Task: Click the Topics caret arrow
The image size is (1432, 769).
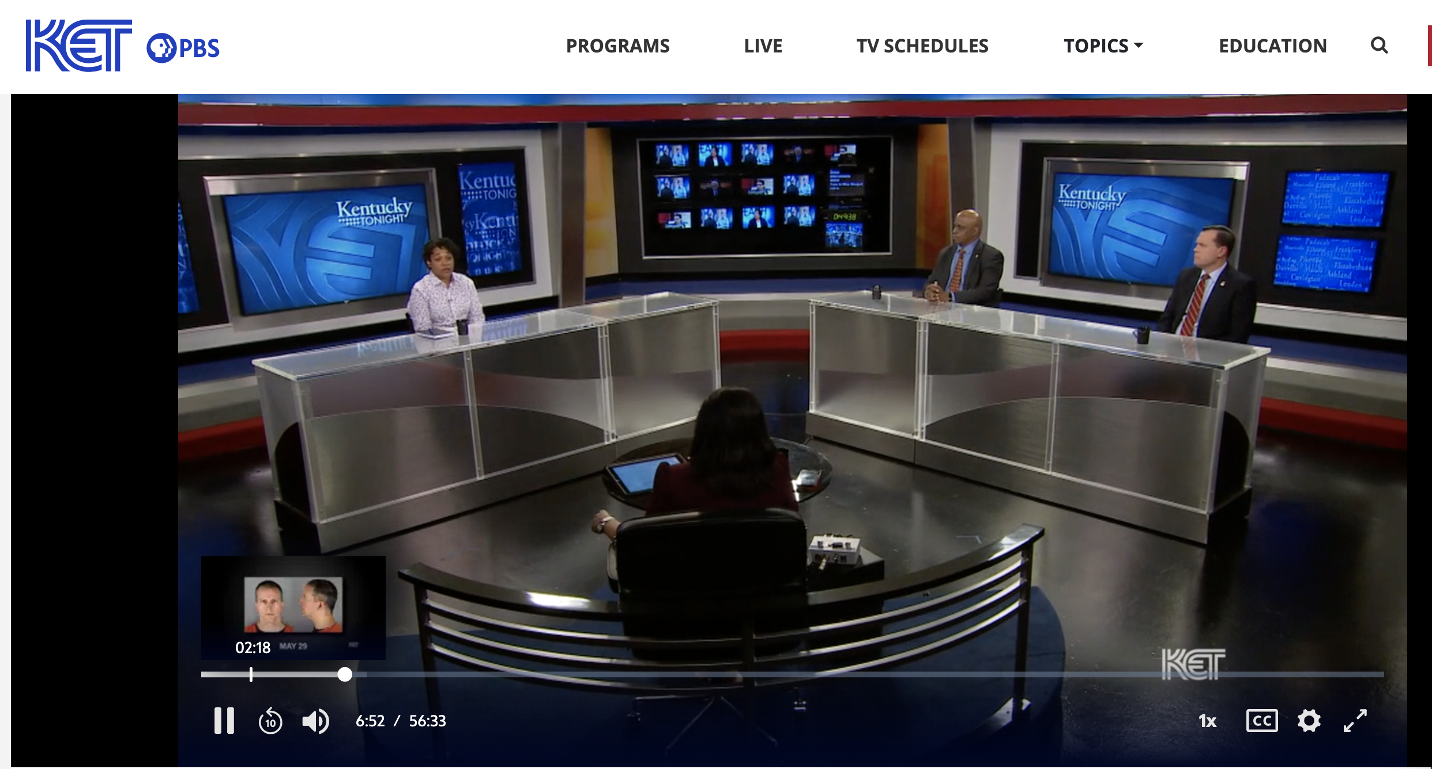Action: point(1139,45)
